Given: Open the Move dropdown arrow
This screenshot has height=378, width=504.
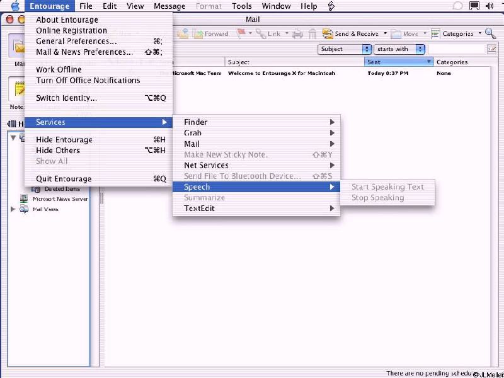Looking at the screenshot, I should coord(425,33).
